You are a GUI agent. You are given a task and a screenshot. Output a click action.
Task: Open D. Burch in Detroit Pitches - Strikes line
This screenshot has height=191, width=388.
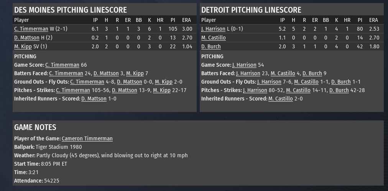339,90
